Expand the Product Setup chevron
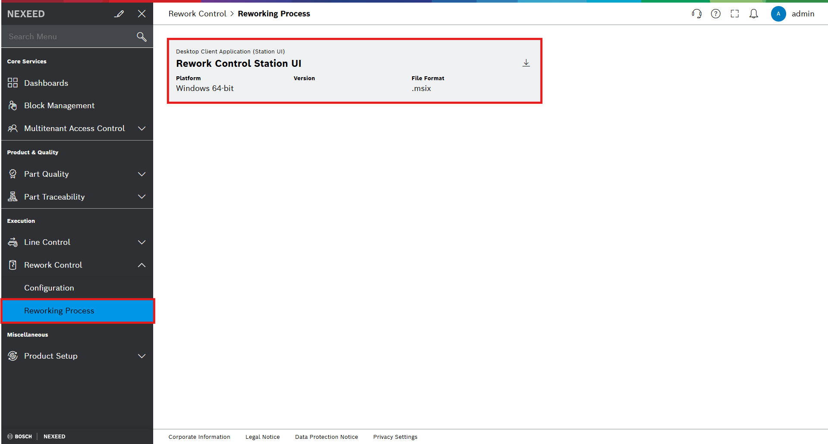 pyautogui.click(x=142, y=356)
